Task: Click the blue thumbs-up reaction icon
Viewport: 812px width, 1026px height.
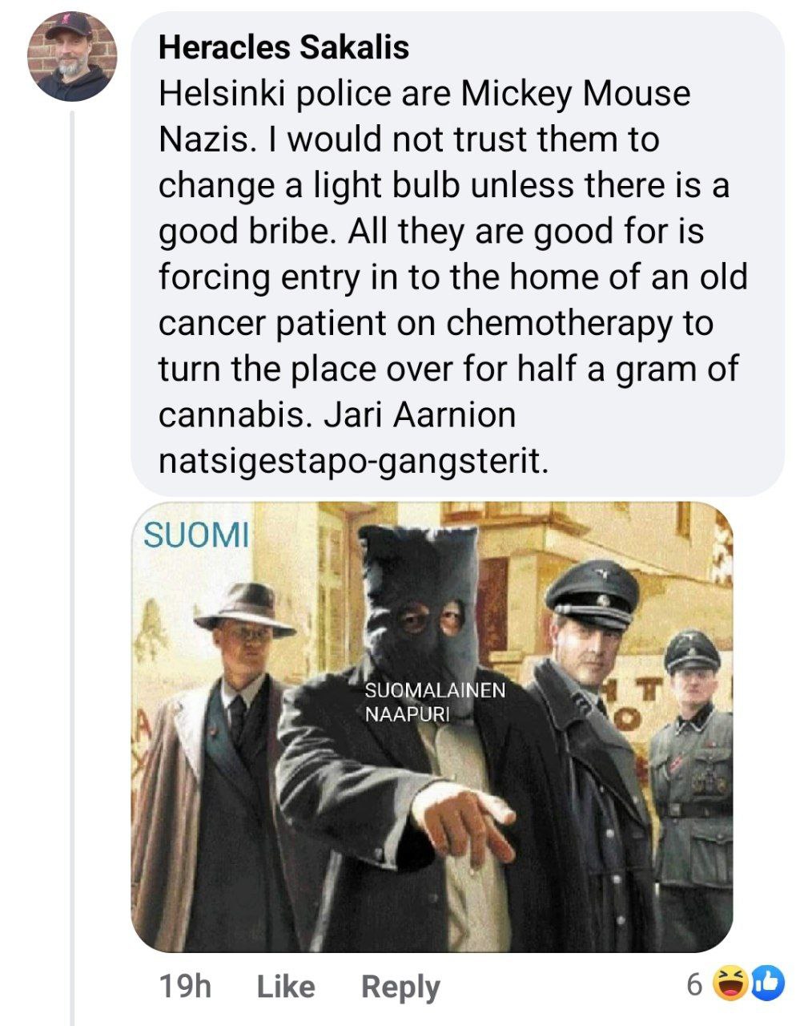Action: click(x=766, y=984)
